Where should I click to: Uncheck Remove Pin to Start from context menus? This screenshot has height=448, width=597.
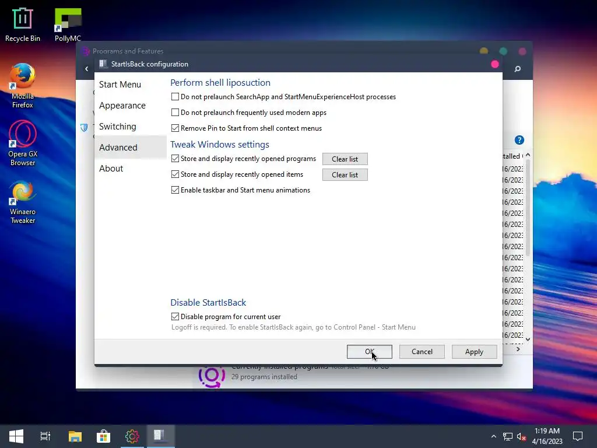click(x=175, y=128)
